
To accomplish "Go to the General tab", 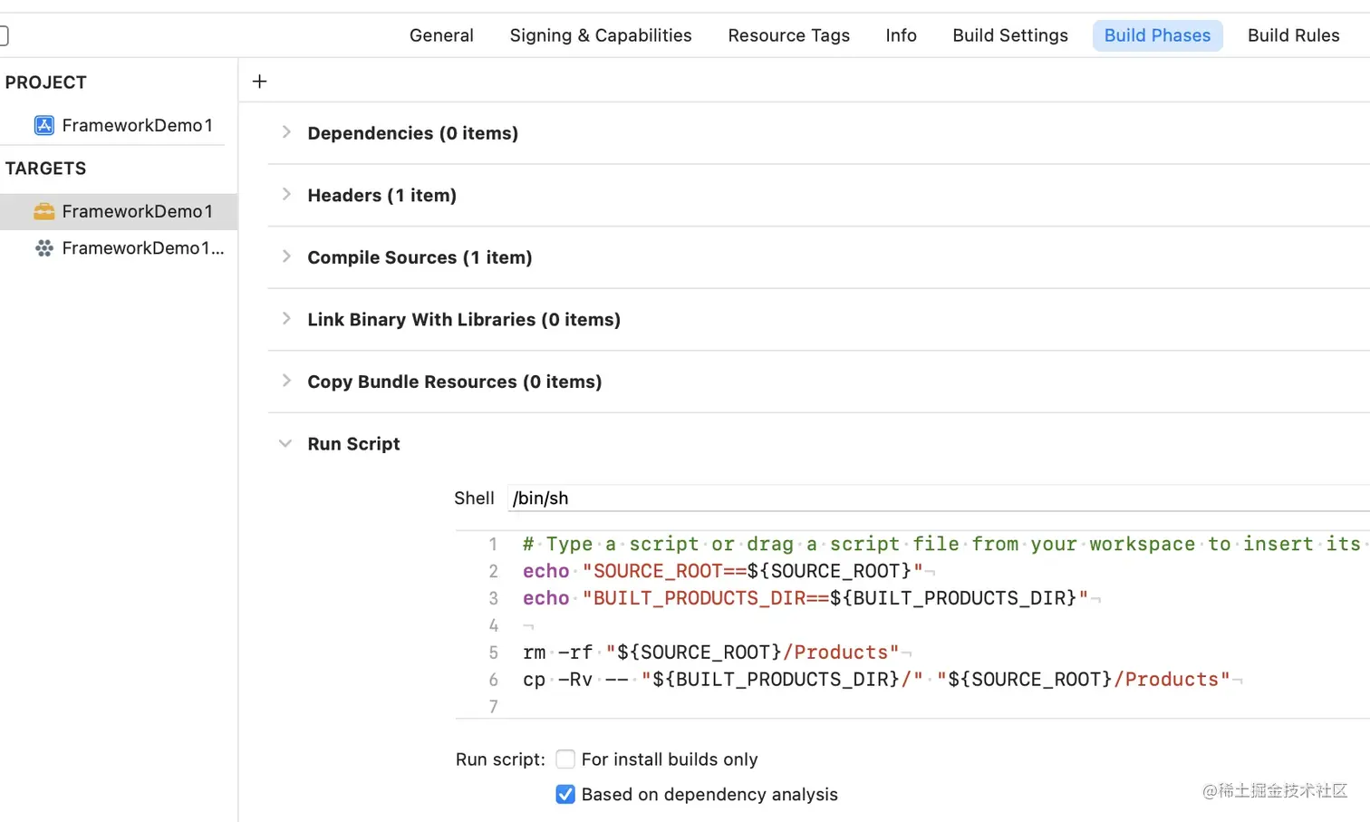I will (441, 35).
